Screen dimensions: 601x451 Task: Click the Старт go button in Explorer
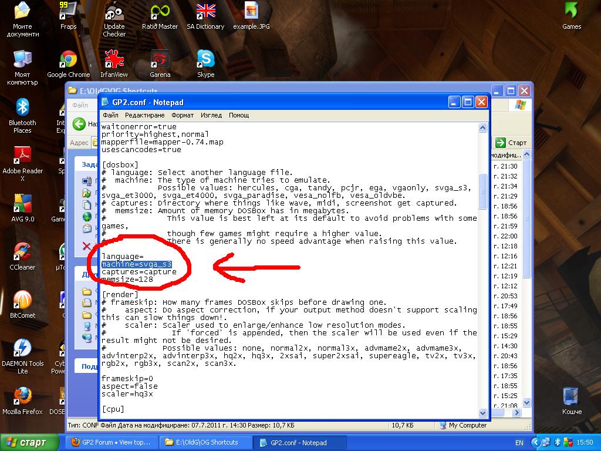pyautogui.click(x=511, y=143)
